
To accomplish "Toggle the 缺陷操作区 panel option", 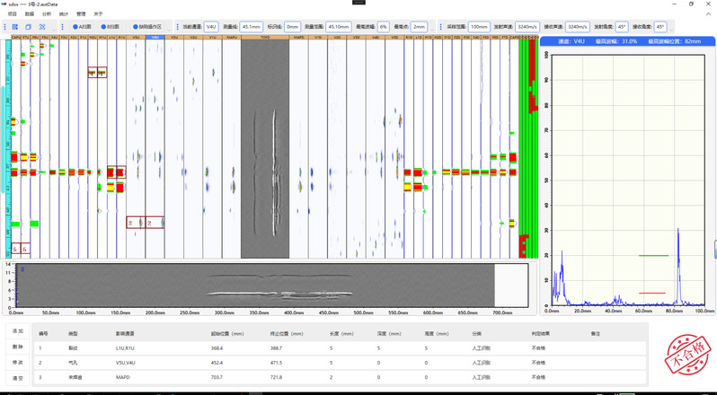I will pos(147,27).
